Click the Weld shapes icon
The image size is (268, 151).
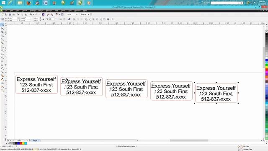(86, 19)
